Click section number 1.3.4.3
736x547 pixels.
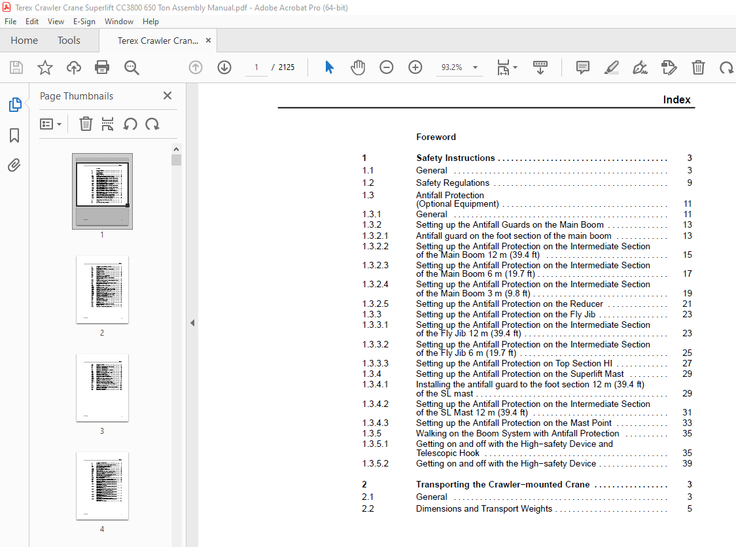(x=375, y=423)
